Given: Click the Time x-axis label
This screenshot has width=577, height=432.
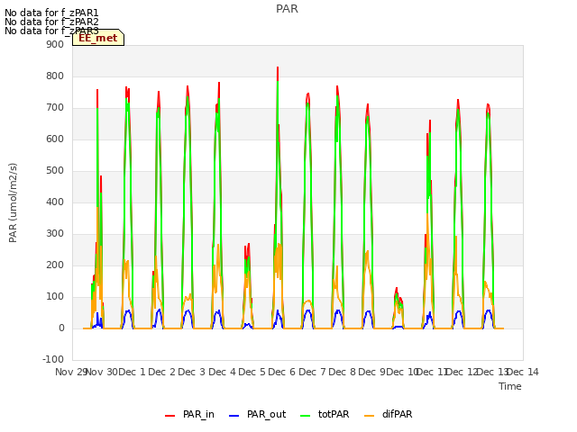Looking at the screenshot, I should (x=510, y=386).
